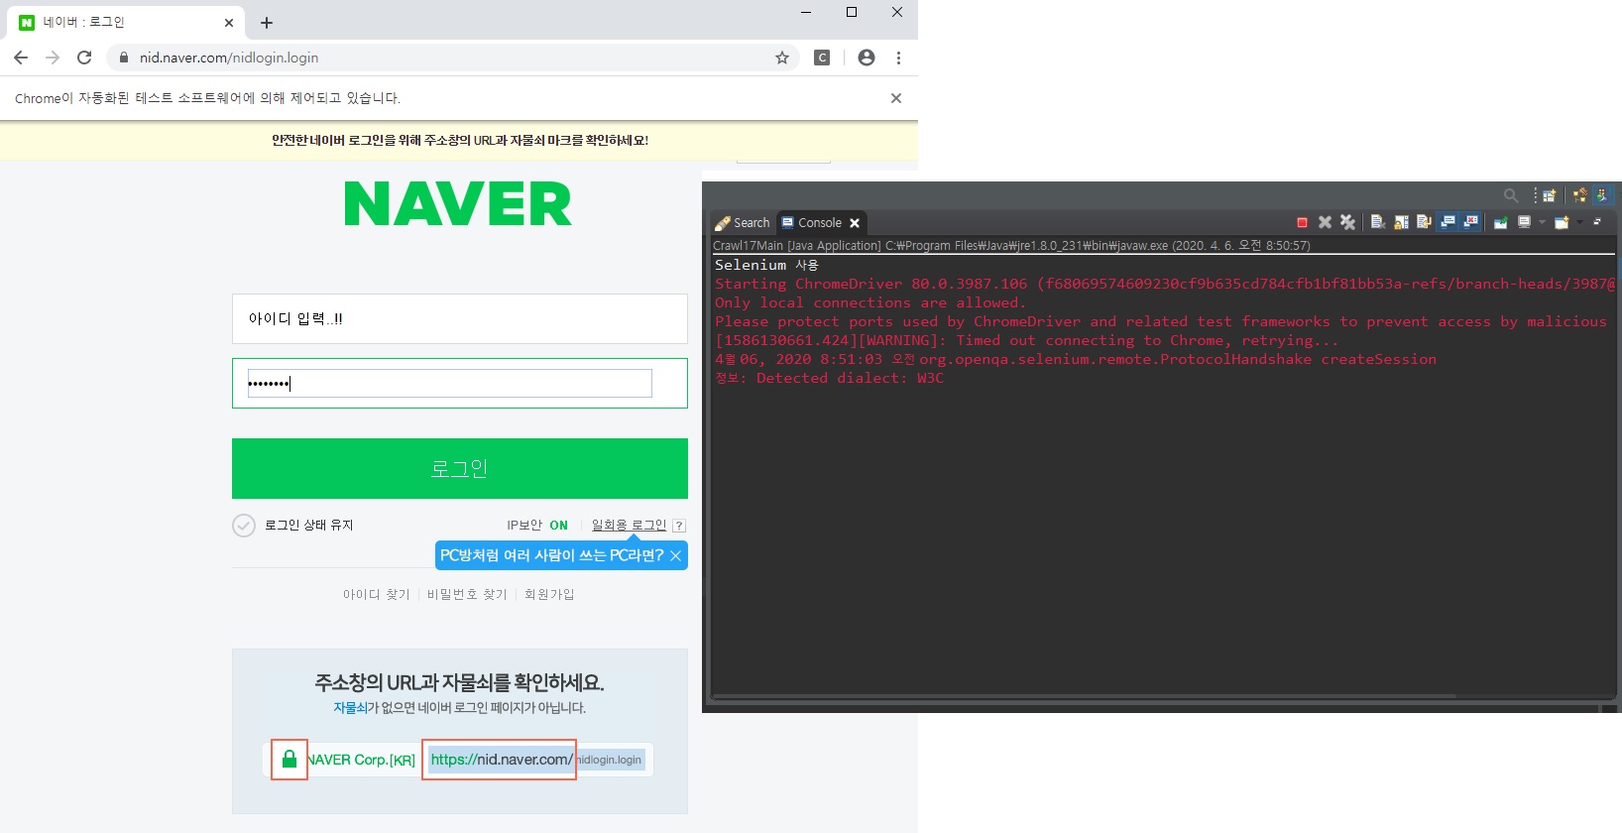Screen dimensions: 1622x833
Task: Click the Console horizontal scrollbar
Action: [x=1084, y=696]
